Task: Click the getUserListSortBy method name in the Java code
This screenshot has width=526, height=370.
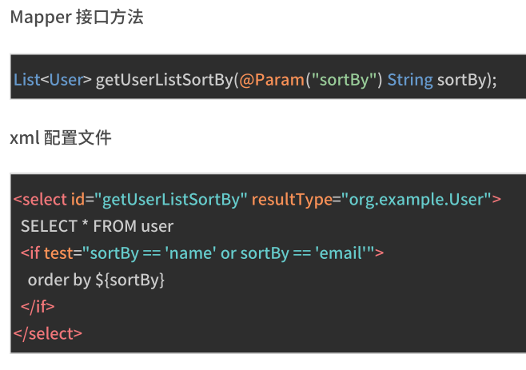Action: pyautogui.click(x=165, y=80)
